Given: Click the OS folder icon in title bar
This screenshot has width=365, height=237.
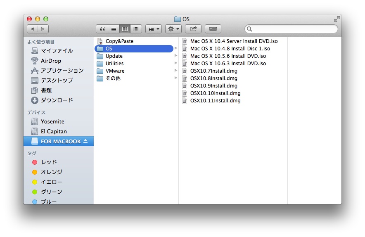Looking at the screenshot, I should pyautogui.click(x=178, y=19).
